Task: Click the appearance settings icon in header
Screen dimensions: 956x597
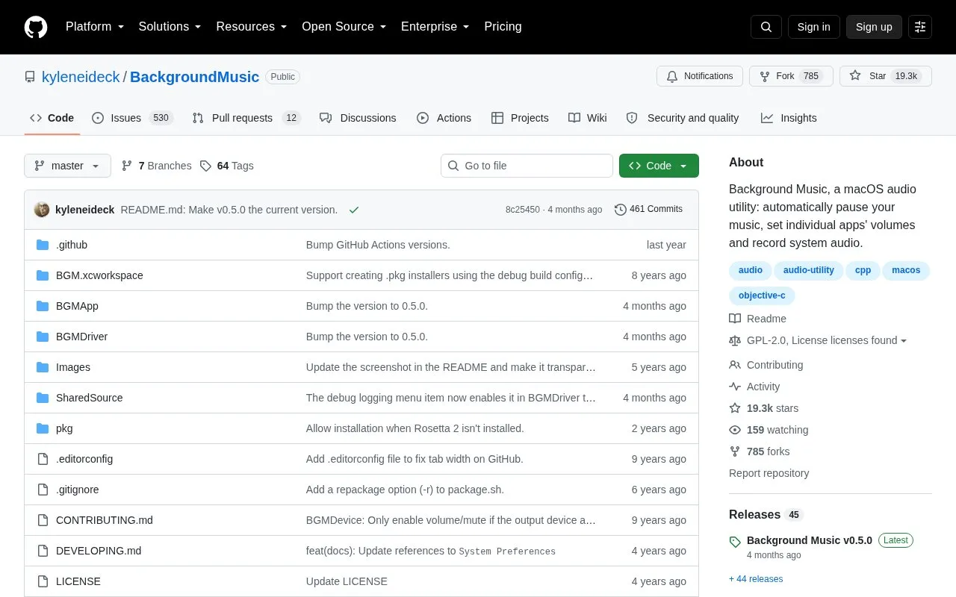Action: click(x=920, y=27)
